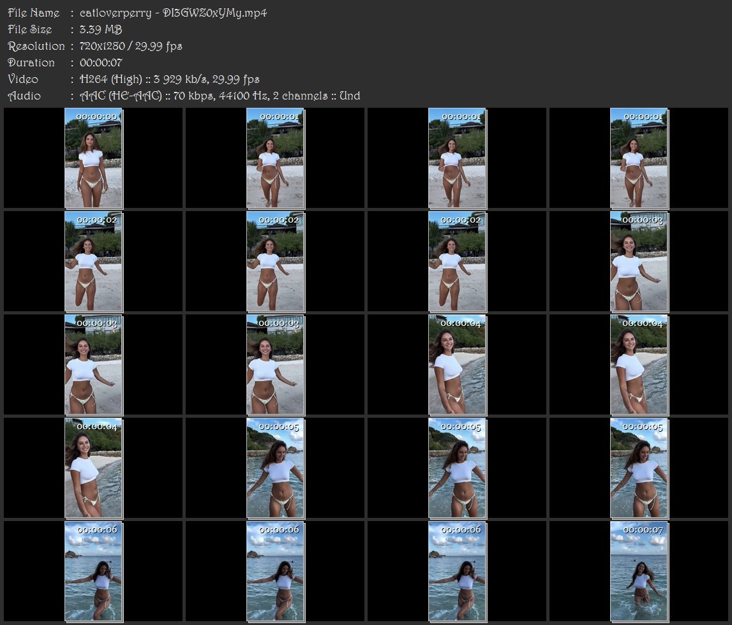Select the "720x1280 / 29.99 fps" value
The width and height of the screenshot is (732, 625).
pyautogui.click(x=131, y=46)
